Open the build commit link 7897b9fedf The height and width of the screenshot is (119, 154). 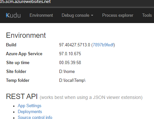(x=103, y=45)
